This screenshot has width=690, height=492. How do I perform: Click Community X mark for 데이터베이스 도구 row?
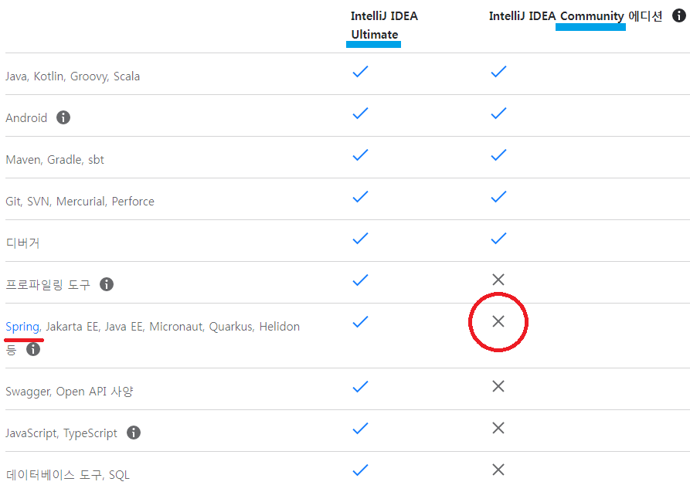(x=498, y=470)
